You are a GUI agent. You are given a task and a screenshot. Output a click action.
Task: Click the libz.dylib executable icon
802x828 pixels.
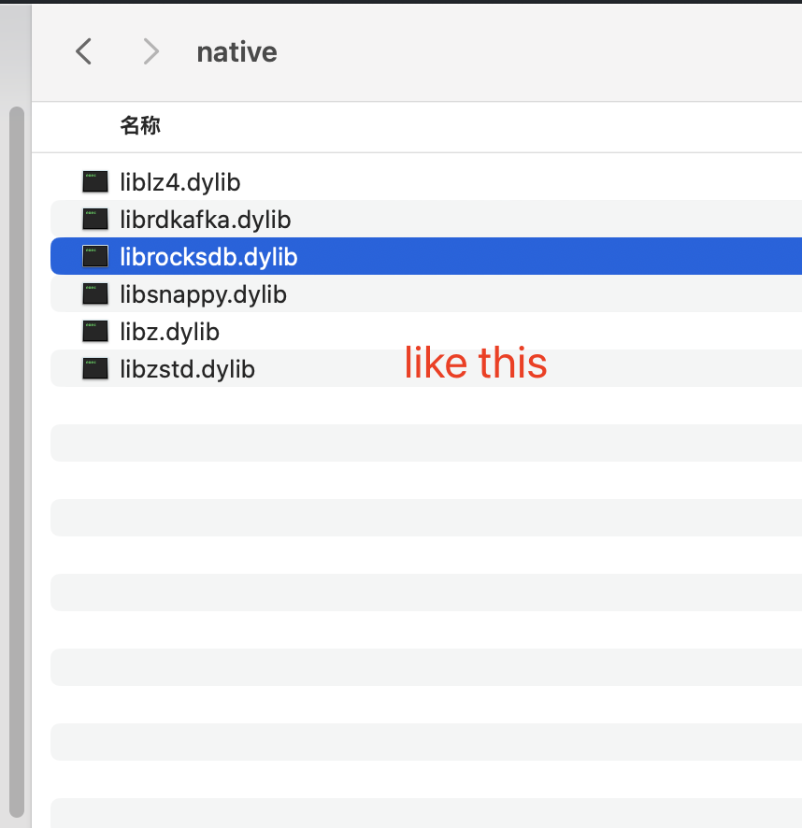(94, 331)
